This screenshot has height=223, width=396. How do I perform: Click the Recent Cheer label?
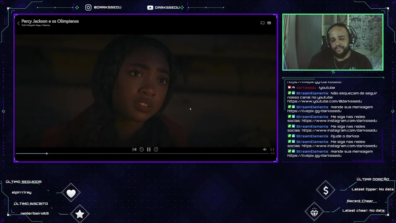(360, 201)
